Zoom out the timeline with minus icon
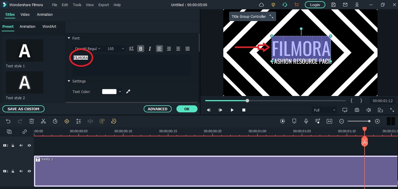 pyautogui.click(x=341, y=121)
